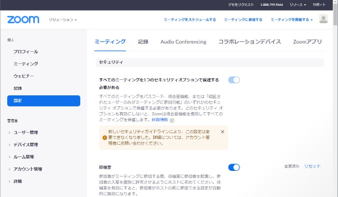The height and width of the screenshot is (197, 338).
Task: Open プロフィール in the sidebar
Action: (26, 52)
